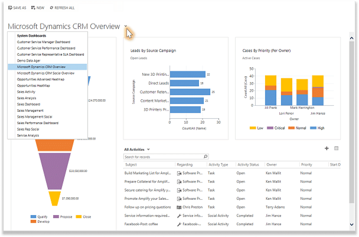
Task: Sort by Activity Type column header
Action: click(218, 164)
